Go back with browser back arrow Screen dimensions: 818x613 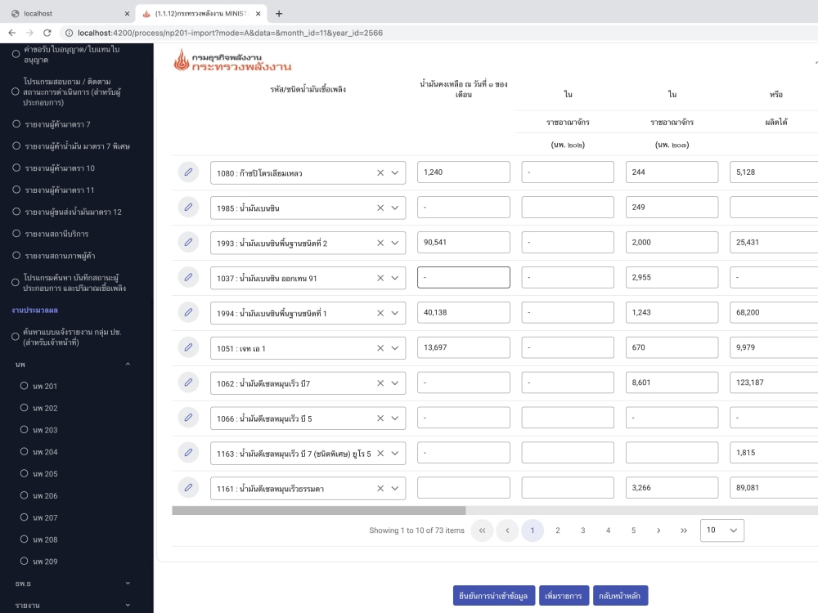coord(12,33)
